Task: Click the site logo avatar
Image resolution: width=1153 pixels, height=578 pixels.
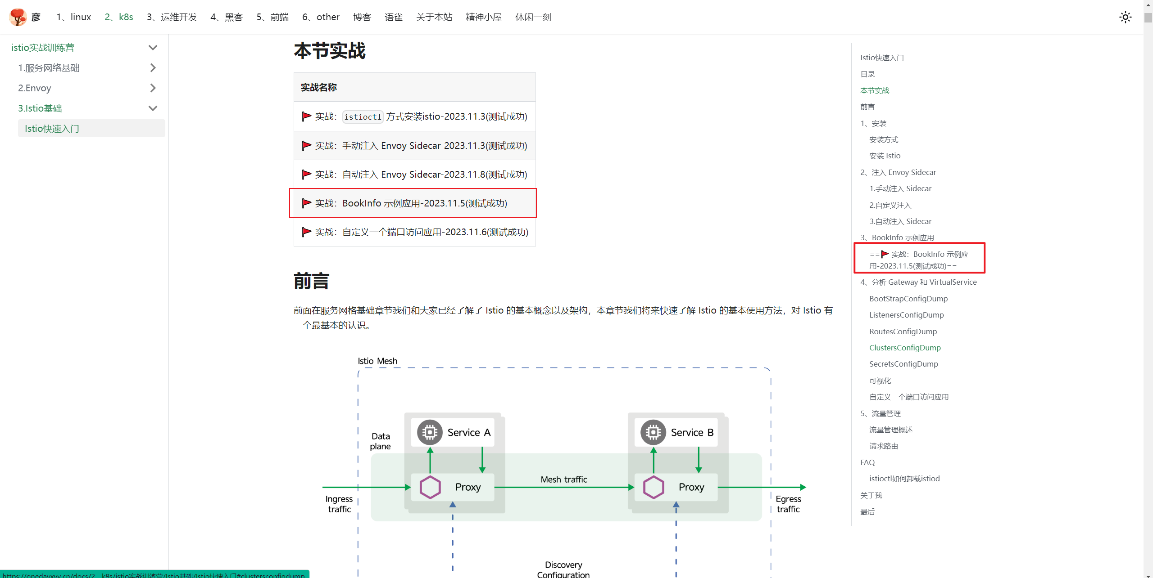Action: 18,17
